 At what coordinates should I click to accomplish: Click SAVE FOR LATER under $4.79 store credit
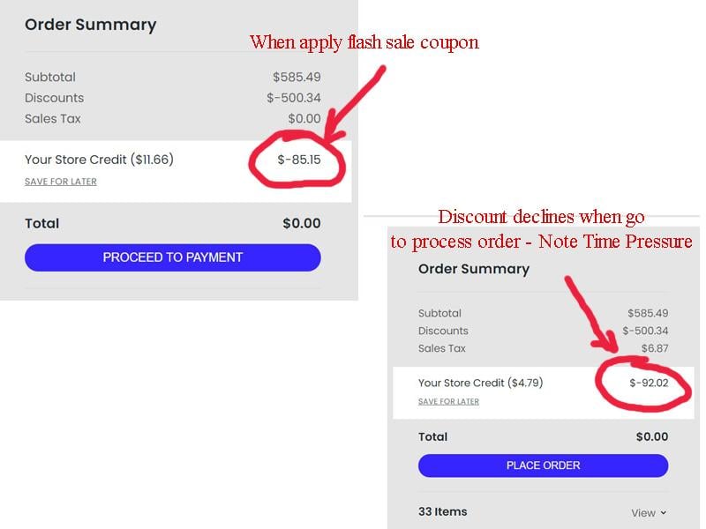tap(448, 401)
